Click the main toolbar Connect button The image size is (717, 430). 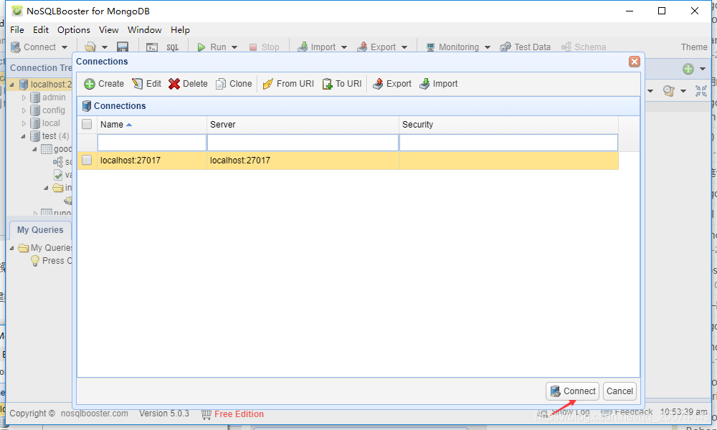pyautogui.click(x=34, y=47)
